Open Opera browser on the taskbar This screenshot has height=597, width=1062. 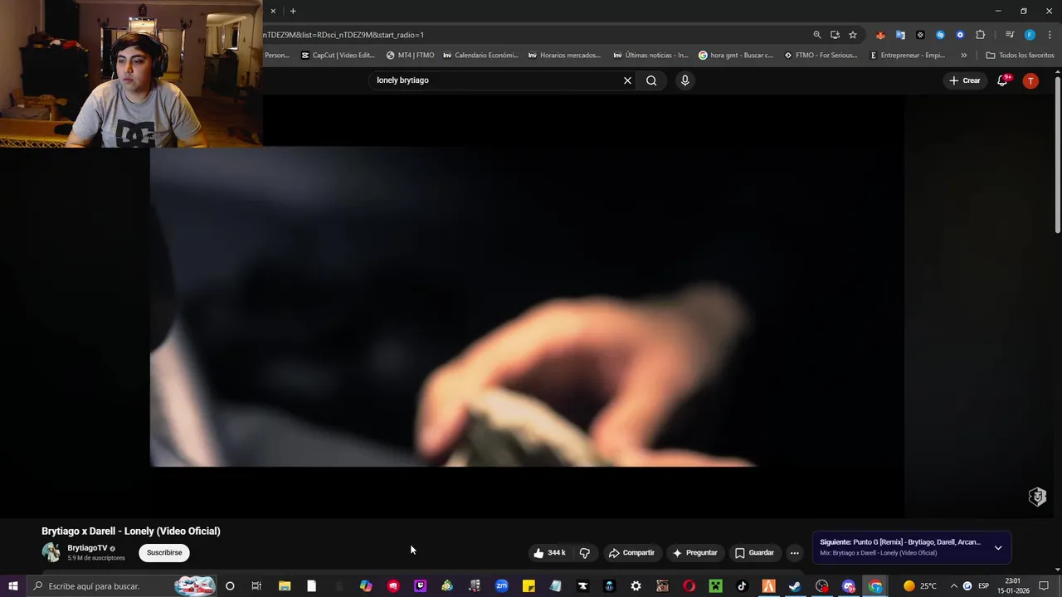(x=689, y=586)
